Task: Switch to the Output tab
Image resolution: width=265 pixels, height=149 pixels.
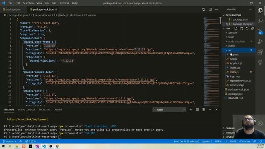Action: coord(58,110)
